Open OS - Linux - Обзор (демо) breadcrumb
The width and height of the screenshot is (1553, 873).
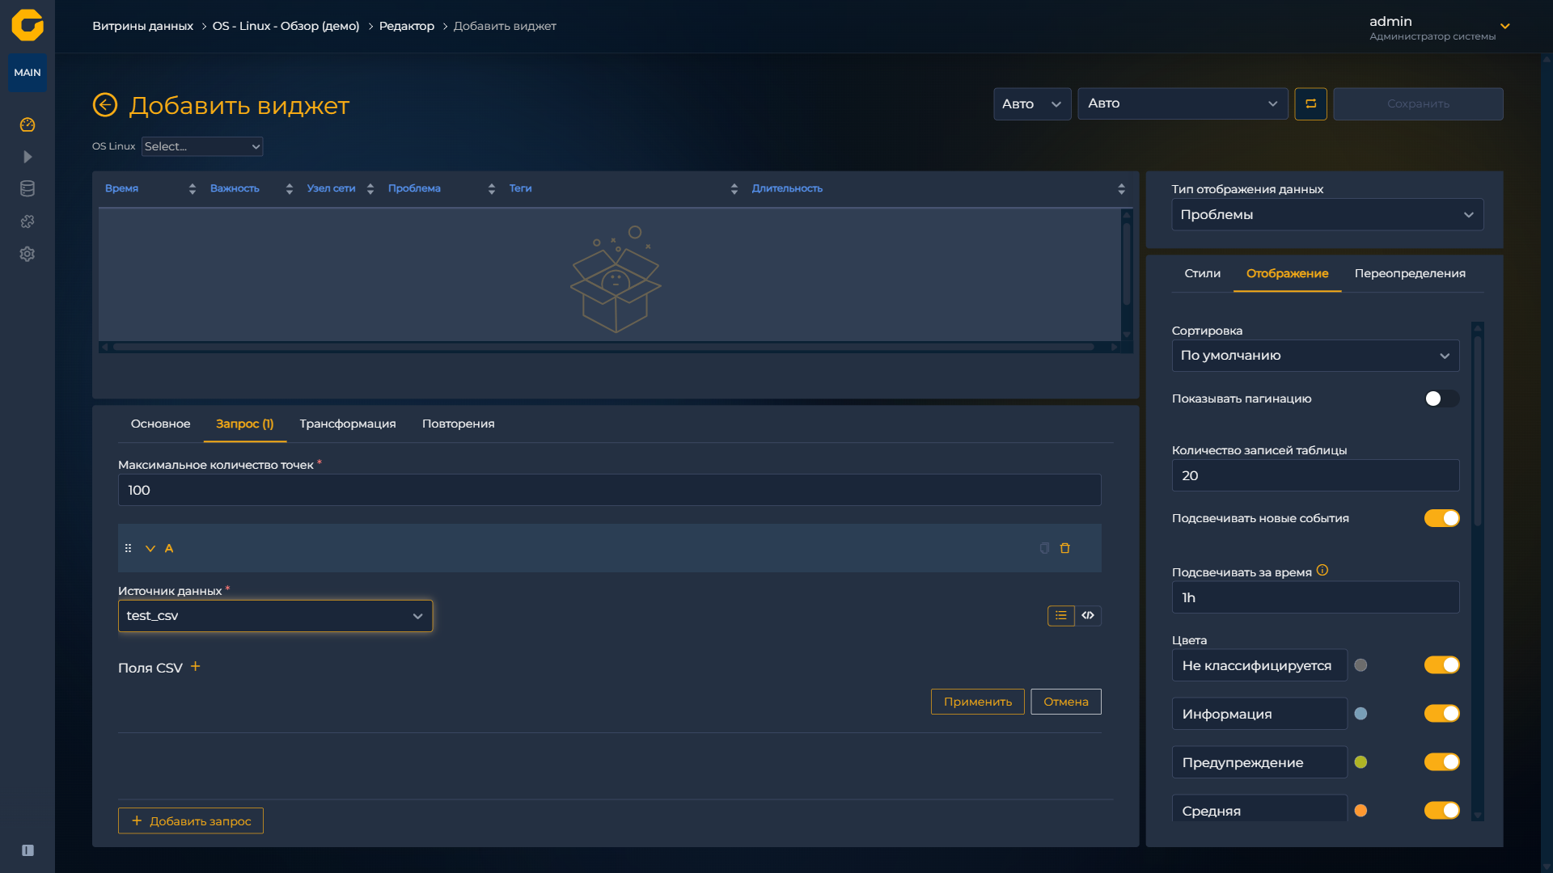[x=286, y=26]
